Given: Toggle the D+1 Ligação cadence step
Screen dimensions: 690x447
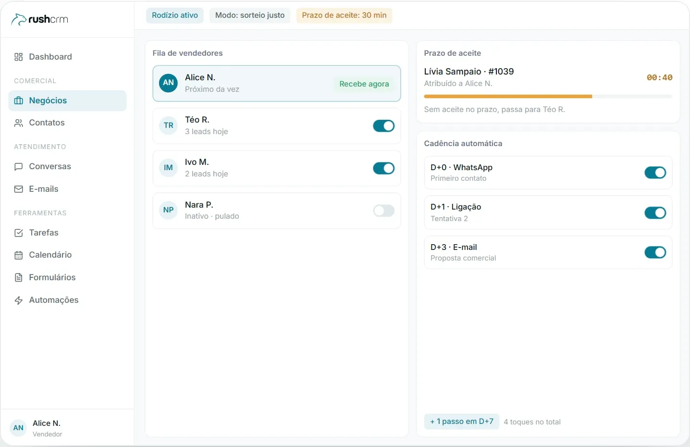Looking at the screenshot, I should 655,212.
